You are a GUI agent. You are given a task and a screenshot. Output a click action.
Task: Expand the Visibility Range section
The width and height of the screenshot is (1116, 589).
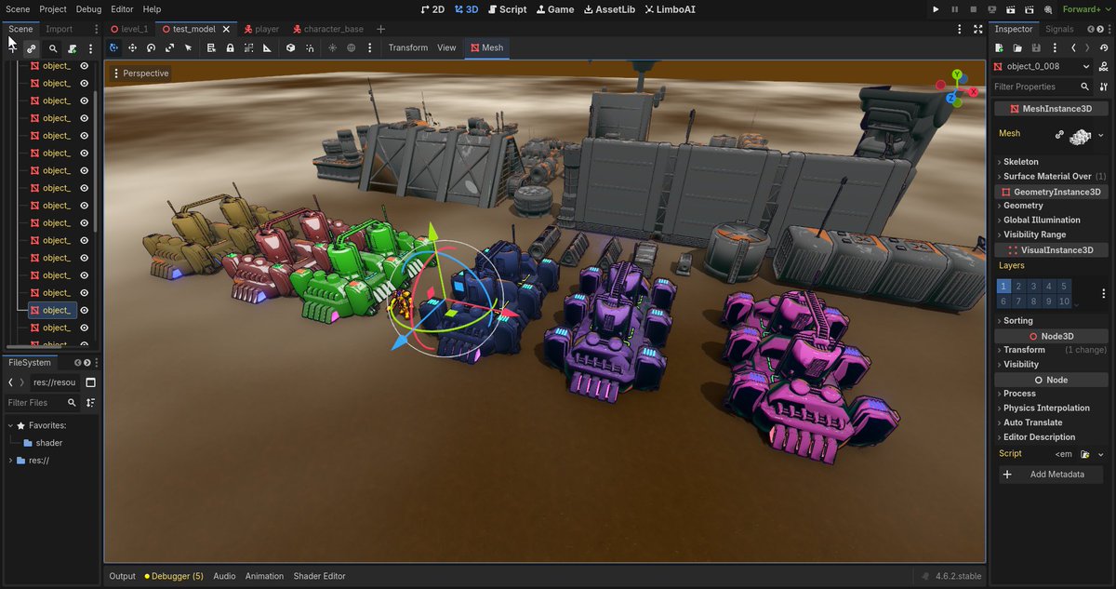tap(1051, 234)
